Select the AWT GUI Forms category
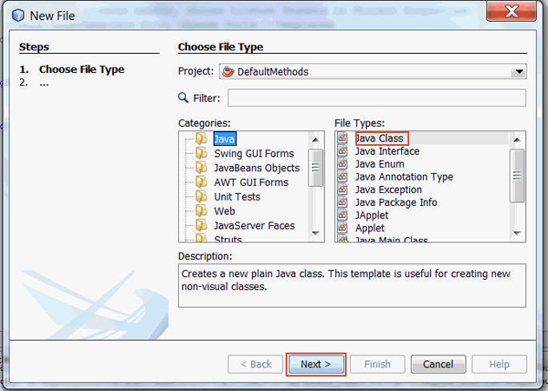This screenshot has width=548, height=391. 251,182
